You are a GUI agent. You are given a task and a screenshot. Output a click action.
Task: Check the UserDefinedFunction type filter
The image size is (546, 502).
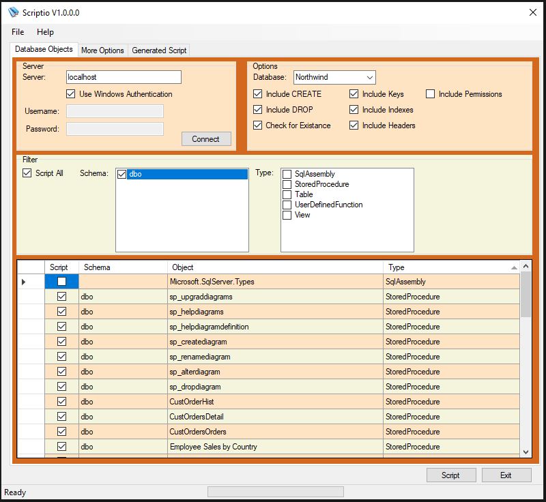coord(287,205)
